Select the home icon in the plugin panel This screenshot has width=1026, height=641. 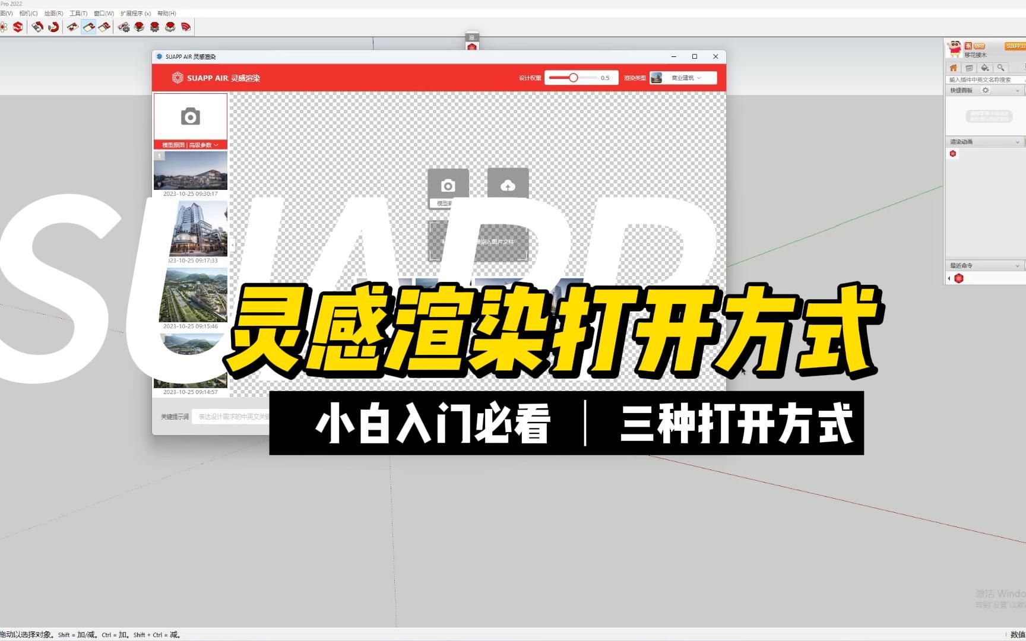click(x=953, y=67)
